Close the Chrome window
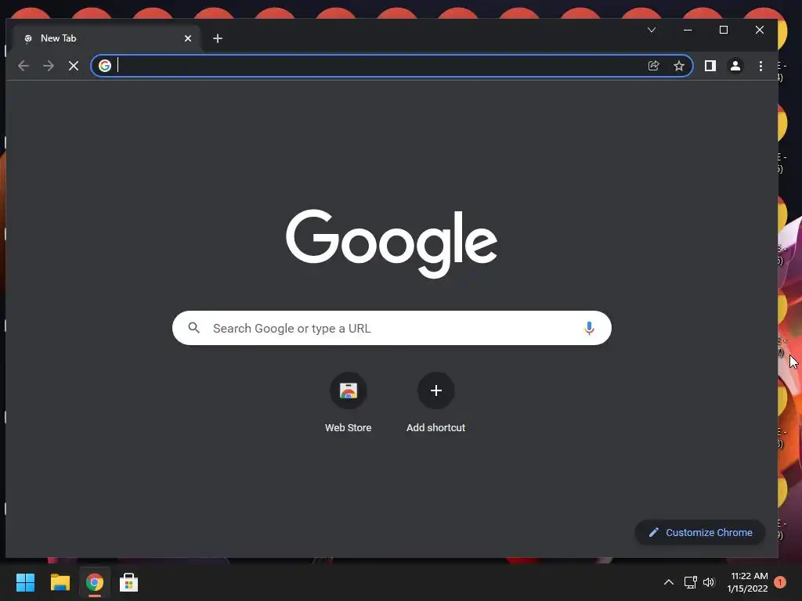The image size is (802, 601). tap(760, 31)
